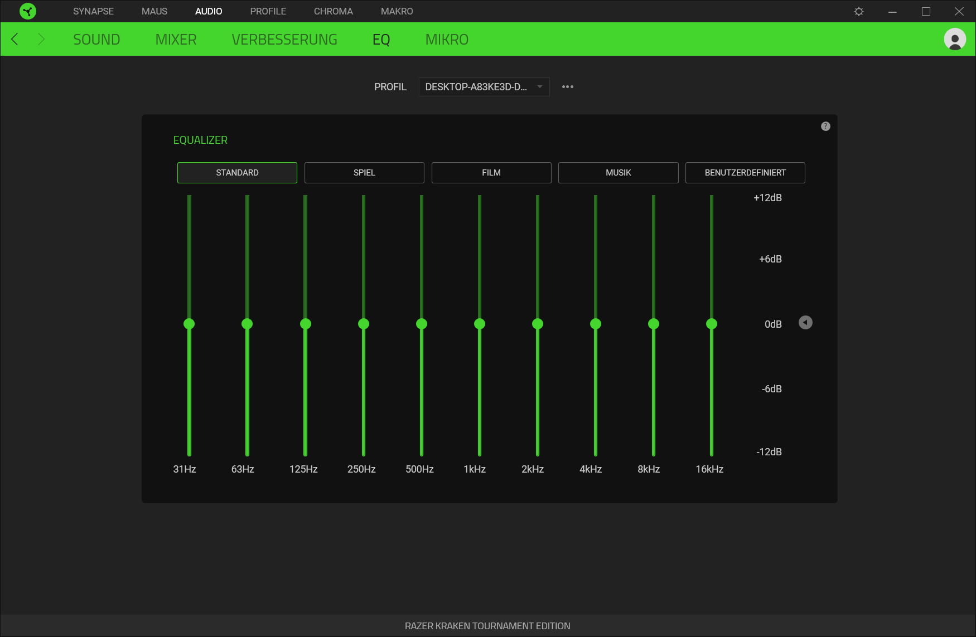Viewport: 976px width, 637px height.
Task: Select the Musik equalizer preset
Action: click(x=618, y=173)
